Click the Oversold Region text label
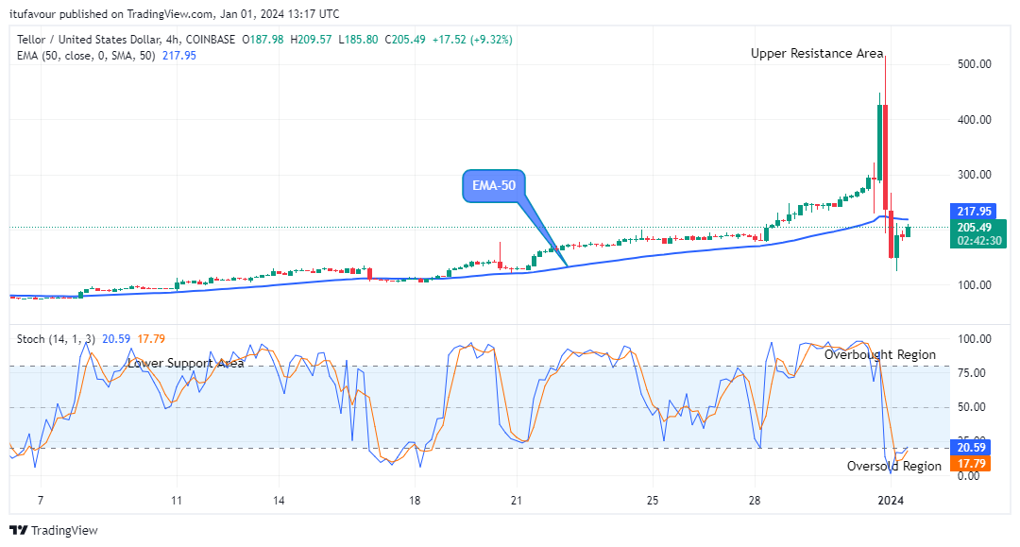 tap(893, 466)
